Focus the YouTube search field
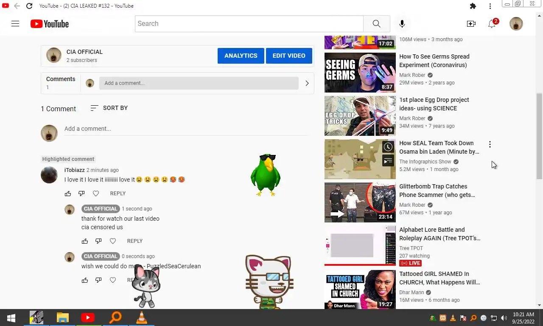The height and width of the screenshot is (326, 543). coord(249,24)
